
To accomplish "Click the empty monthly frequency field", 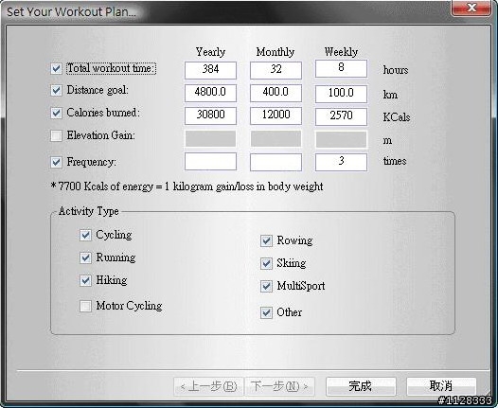I will [276, 162].
